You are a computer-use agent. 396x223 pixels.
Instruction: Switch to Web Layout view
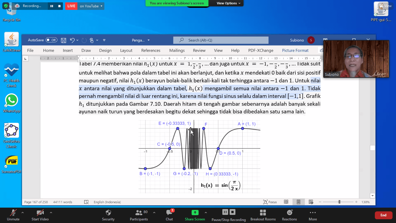pos(311,202)
